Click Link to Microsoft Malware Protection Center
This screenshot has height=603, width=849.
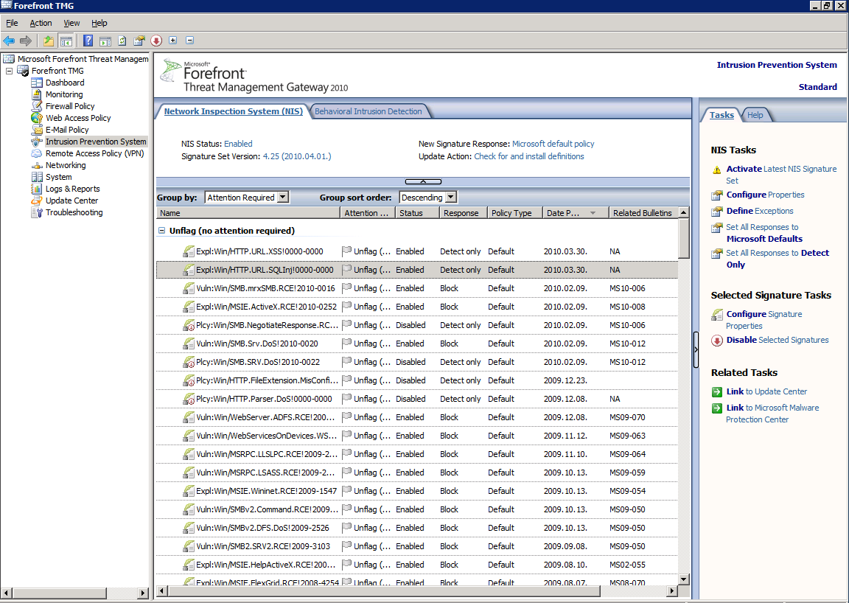point(772,414)
